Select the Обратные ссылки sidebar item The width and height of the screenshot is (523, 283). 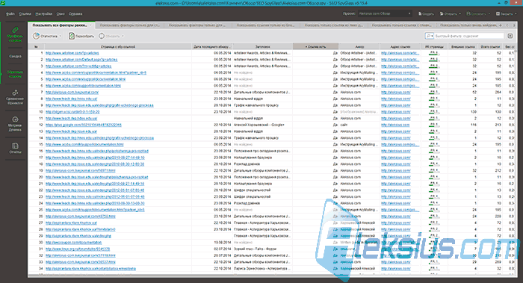click(15, 74)
